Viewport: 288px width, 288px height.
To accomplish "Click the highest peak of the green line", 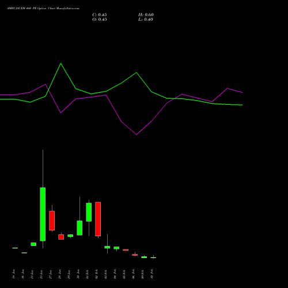I will (x=61, y=63).
